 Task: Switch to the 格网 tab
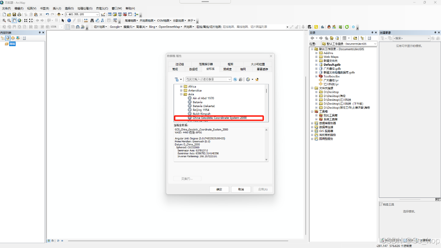(243, 69)
